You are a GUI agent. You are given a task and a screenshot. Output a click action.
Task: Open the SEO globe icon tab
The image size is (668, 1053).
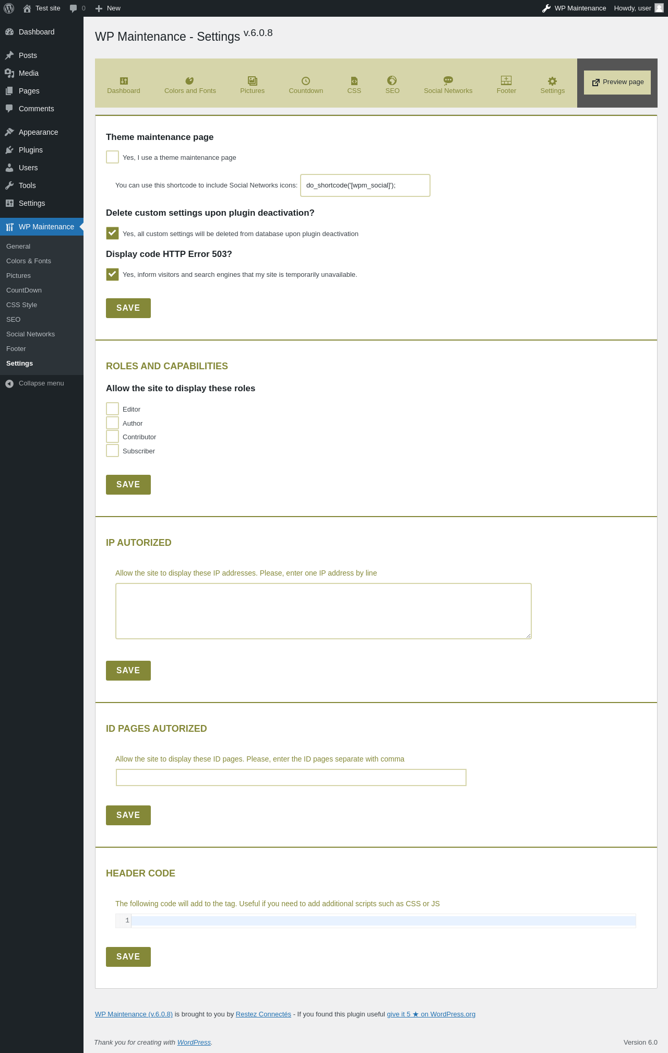[x=392, y=80]
